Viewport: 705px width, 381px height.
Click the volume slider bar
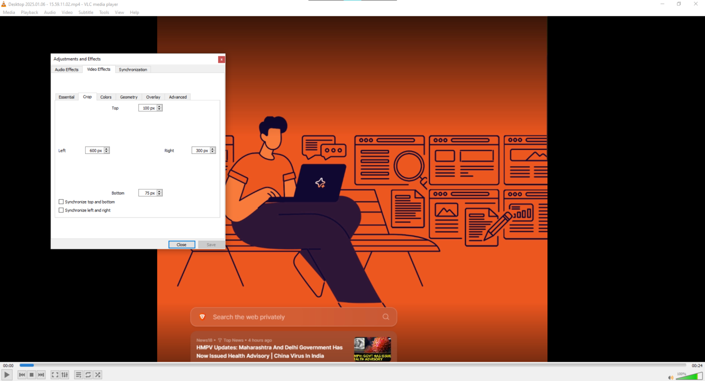(689, 376)
